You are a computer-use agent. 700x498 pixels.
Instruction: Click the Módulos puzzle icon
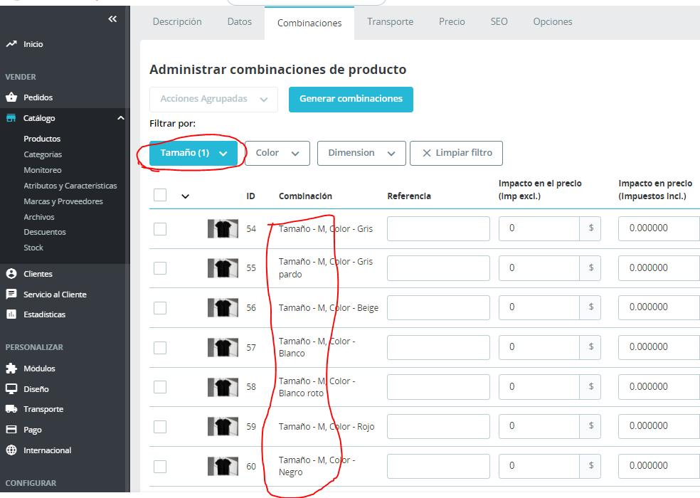11,368
